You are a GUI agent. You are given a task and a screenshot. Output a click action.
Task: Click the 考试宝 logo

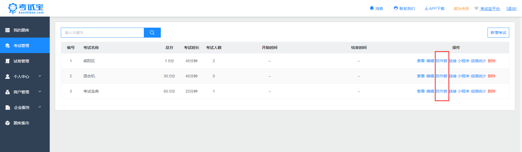click(26, 8)
